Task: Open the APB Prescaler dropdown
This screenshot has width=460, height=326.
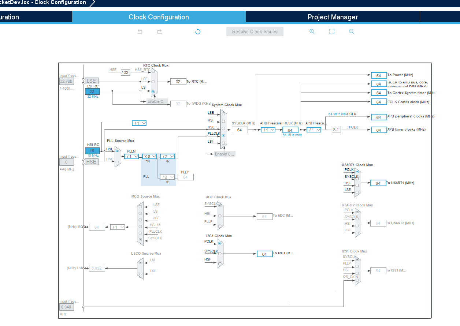Action: coord(314,130)
